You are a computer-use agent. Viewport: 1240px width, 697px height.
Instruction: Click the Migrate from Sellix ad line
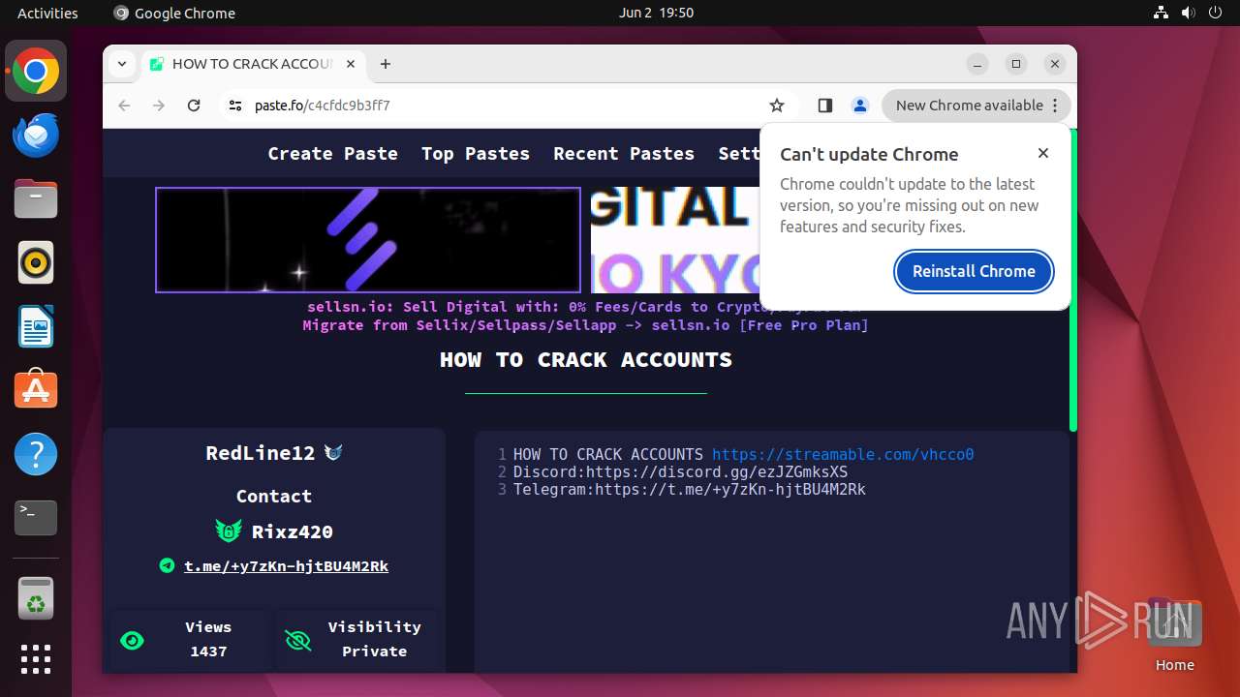coord(585,324)
